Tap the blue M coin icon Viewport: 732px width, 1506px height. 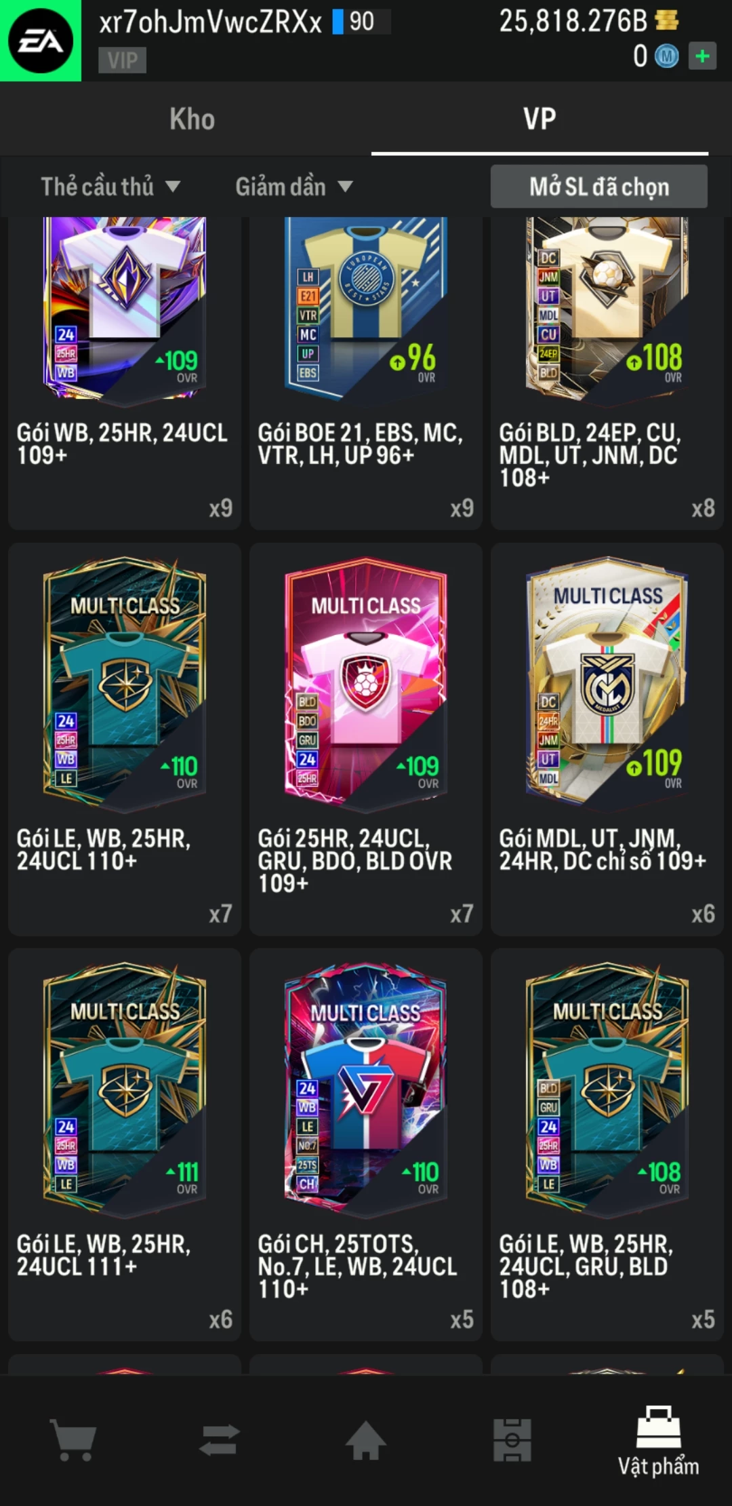pyautogui.click(x=666, y=56)
